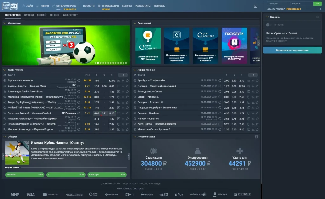Star the Лейпциг — Фортуна Дюссельдорф match
325x199 pixels.
point(257,86)
